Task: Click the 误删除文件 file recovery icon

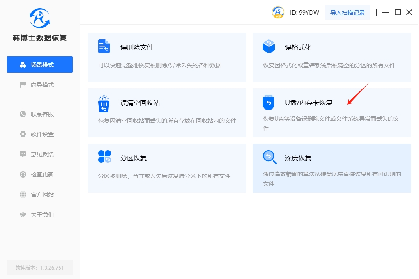Action: 104,46
